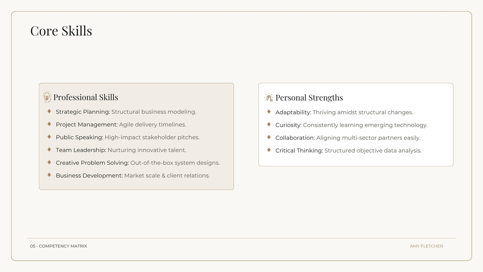Select the Core Skills slide title

(61, 31)
